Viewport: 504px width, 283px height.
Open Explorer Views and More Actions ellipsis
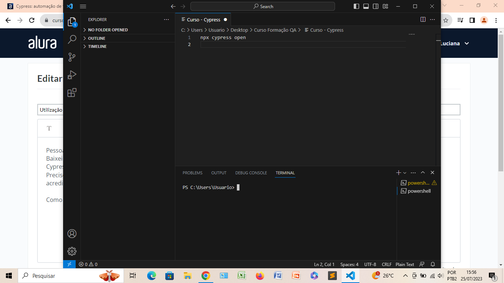click(x=166, y=20)
